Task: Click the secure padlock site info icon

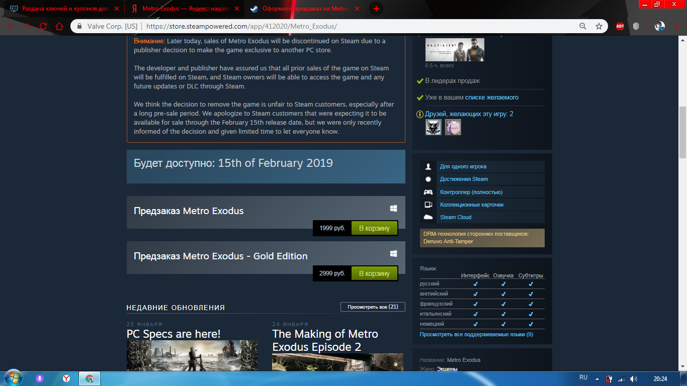Action: tap(79, 26)
